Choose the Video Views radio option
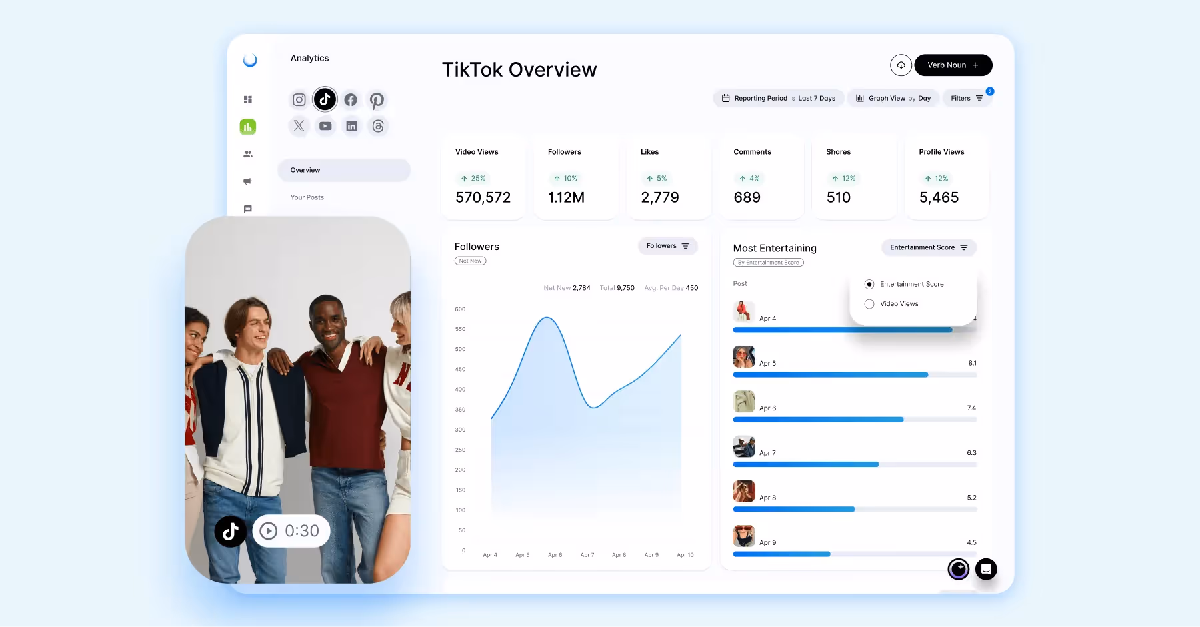The height and width of the screenshot is (627, 1200). (x=869, y=303)
